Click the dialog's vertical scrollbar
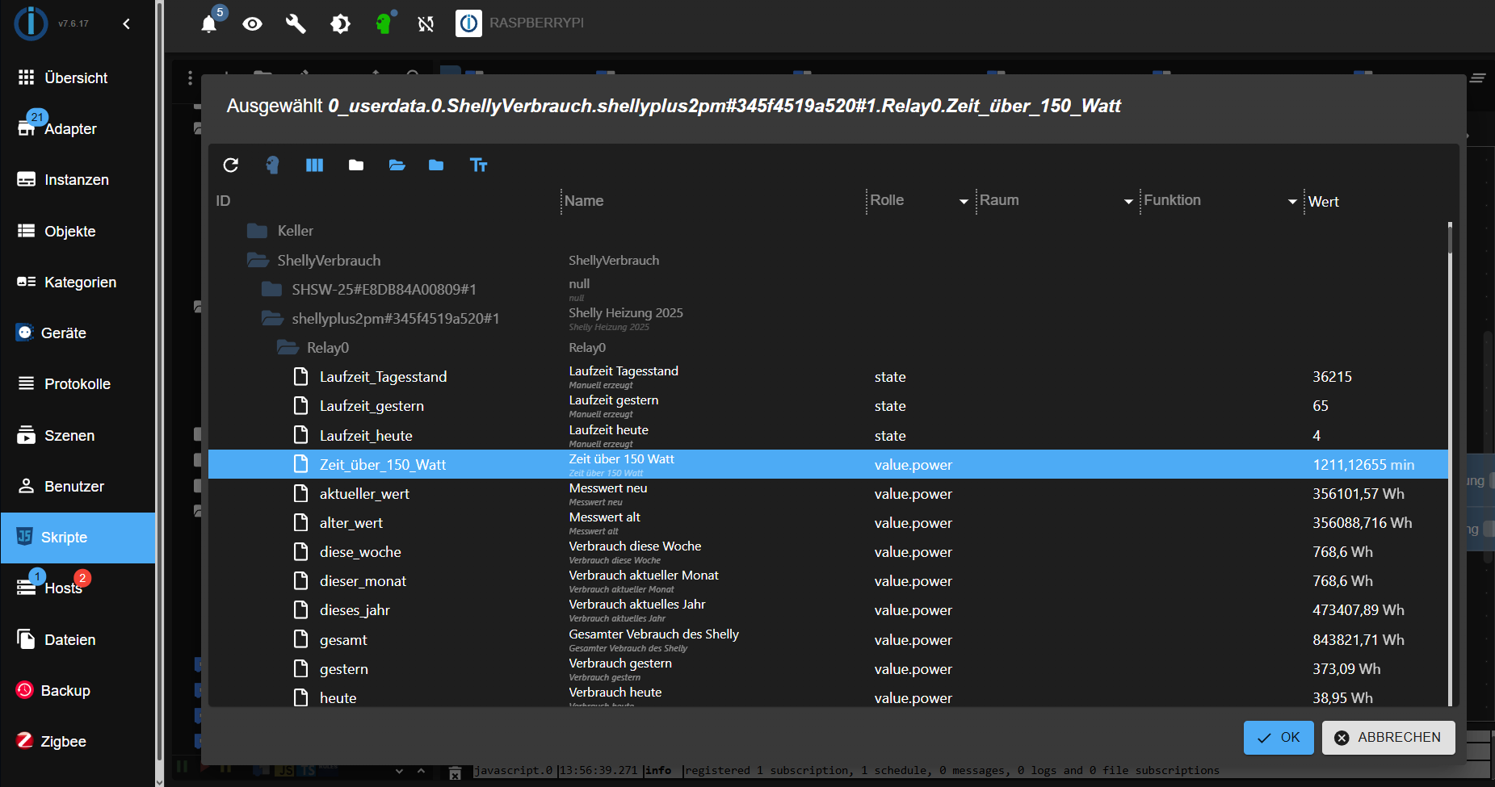 coord(1451,464)
